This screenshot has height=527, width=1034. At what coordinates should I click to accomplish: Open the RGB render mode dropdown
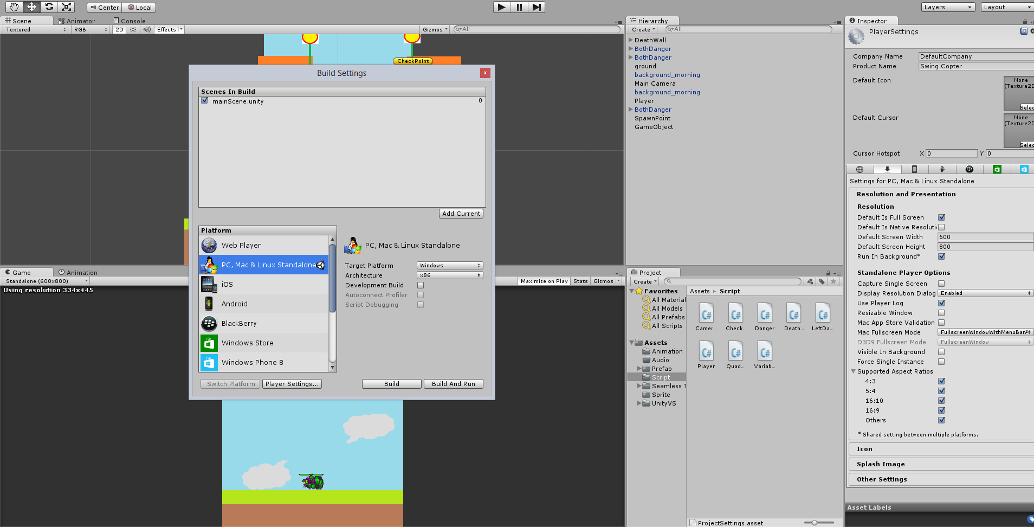click(x=90, y=30)
